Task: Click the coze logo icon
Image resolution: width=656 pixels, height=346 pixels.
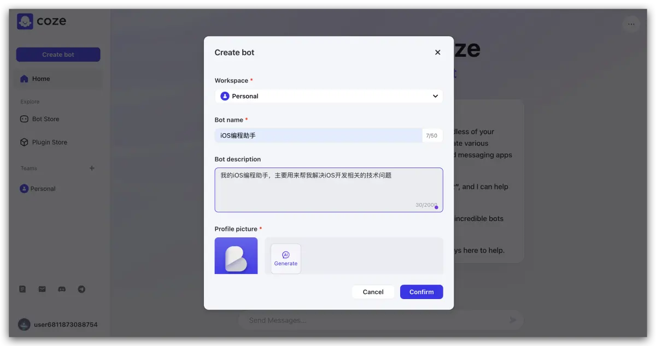Action: [25, 22]
